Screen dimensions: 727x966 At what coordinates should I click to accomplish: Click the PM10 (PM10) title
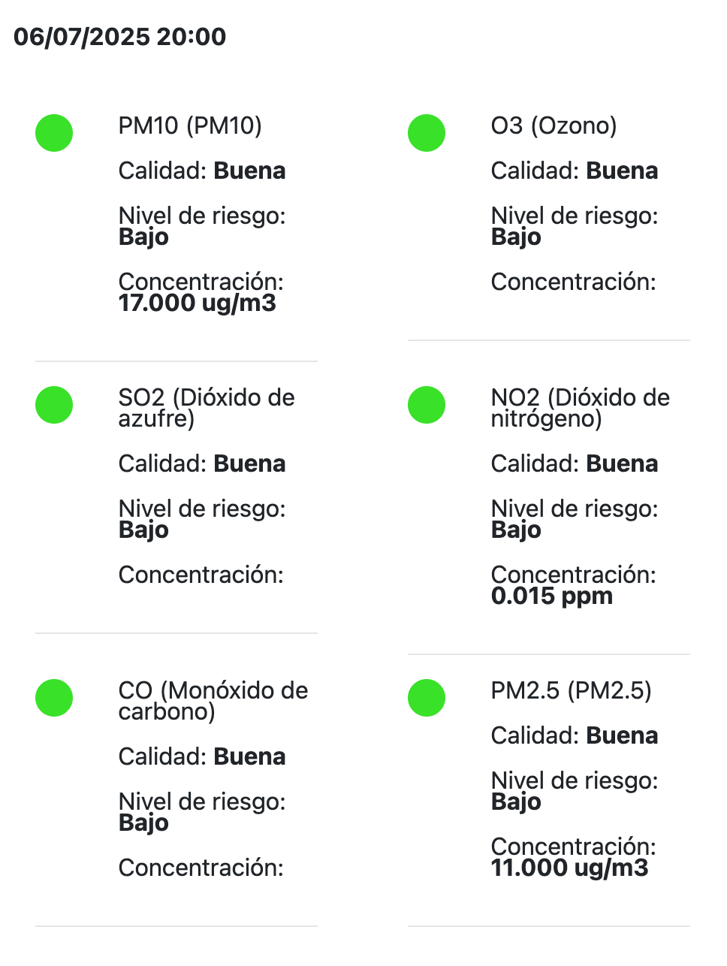click(x=190, y=125)
